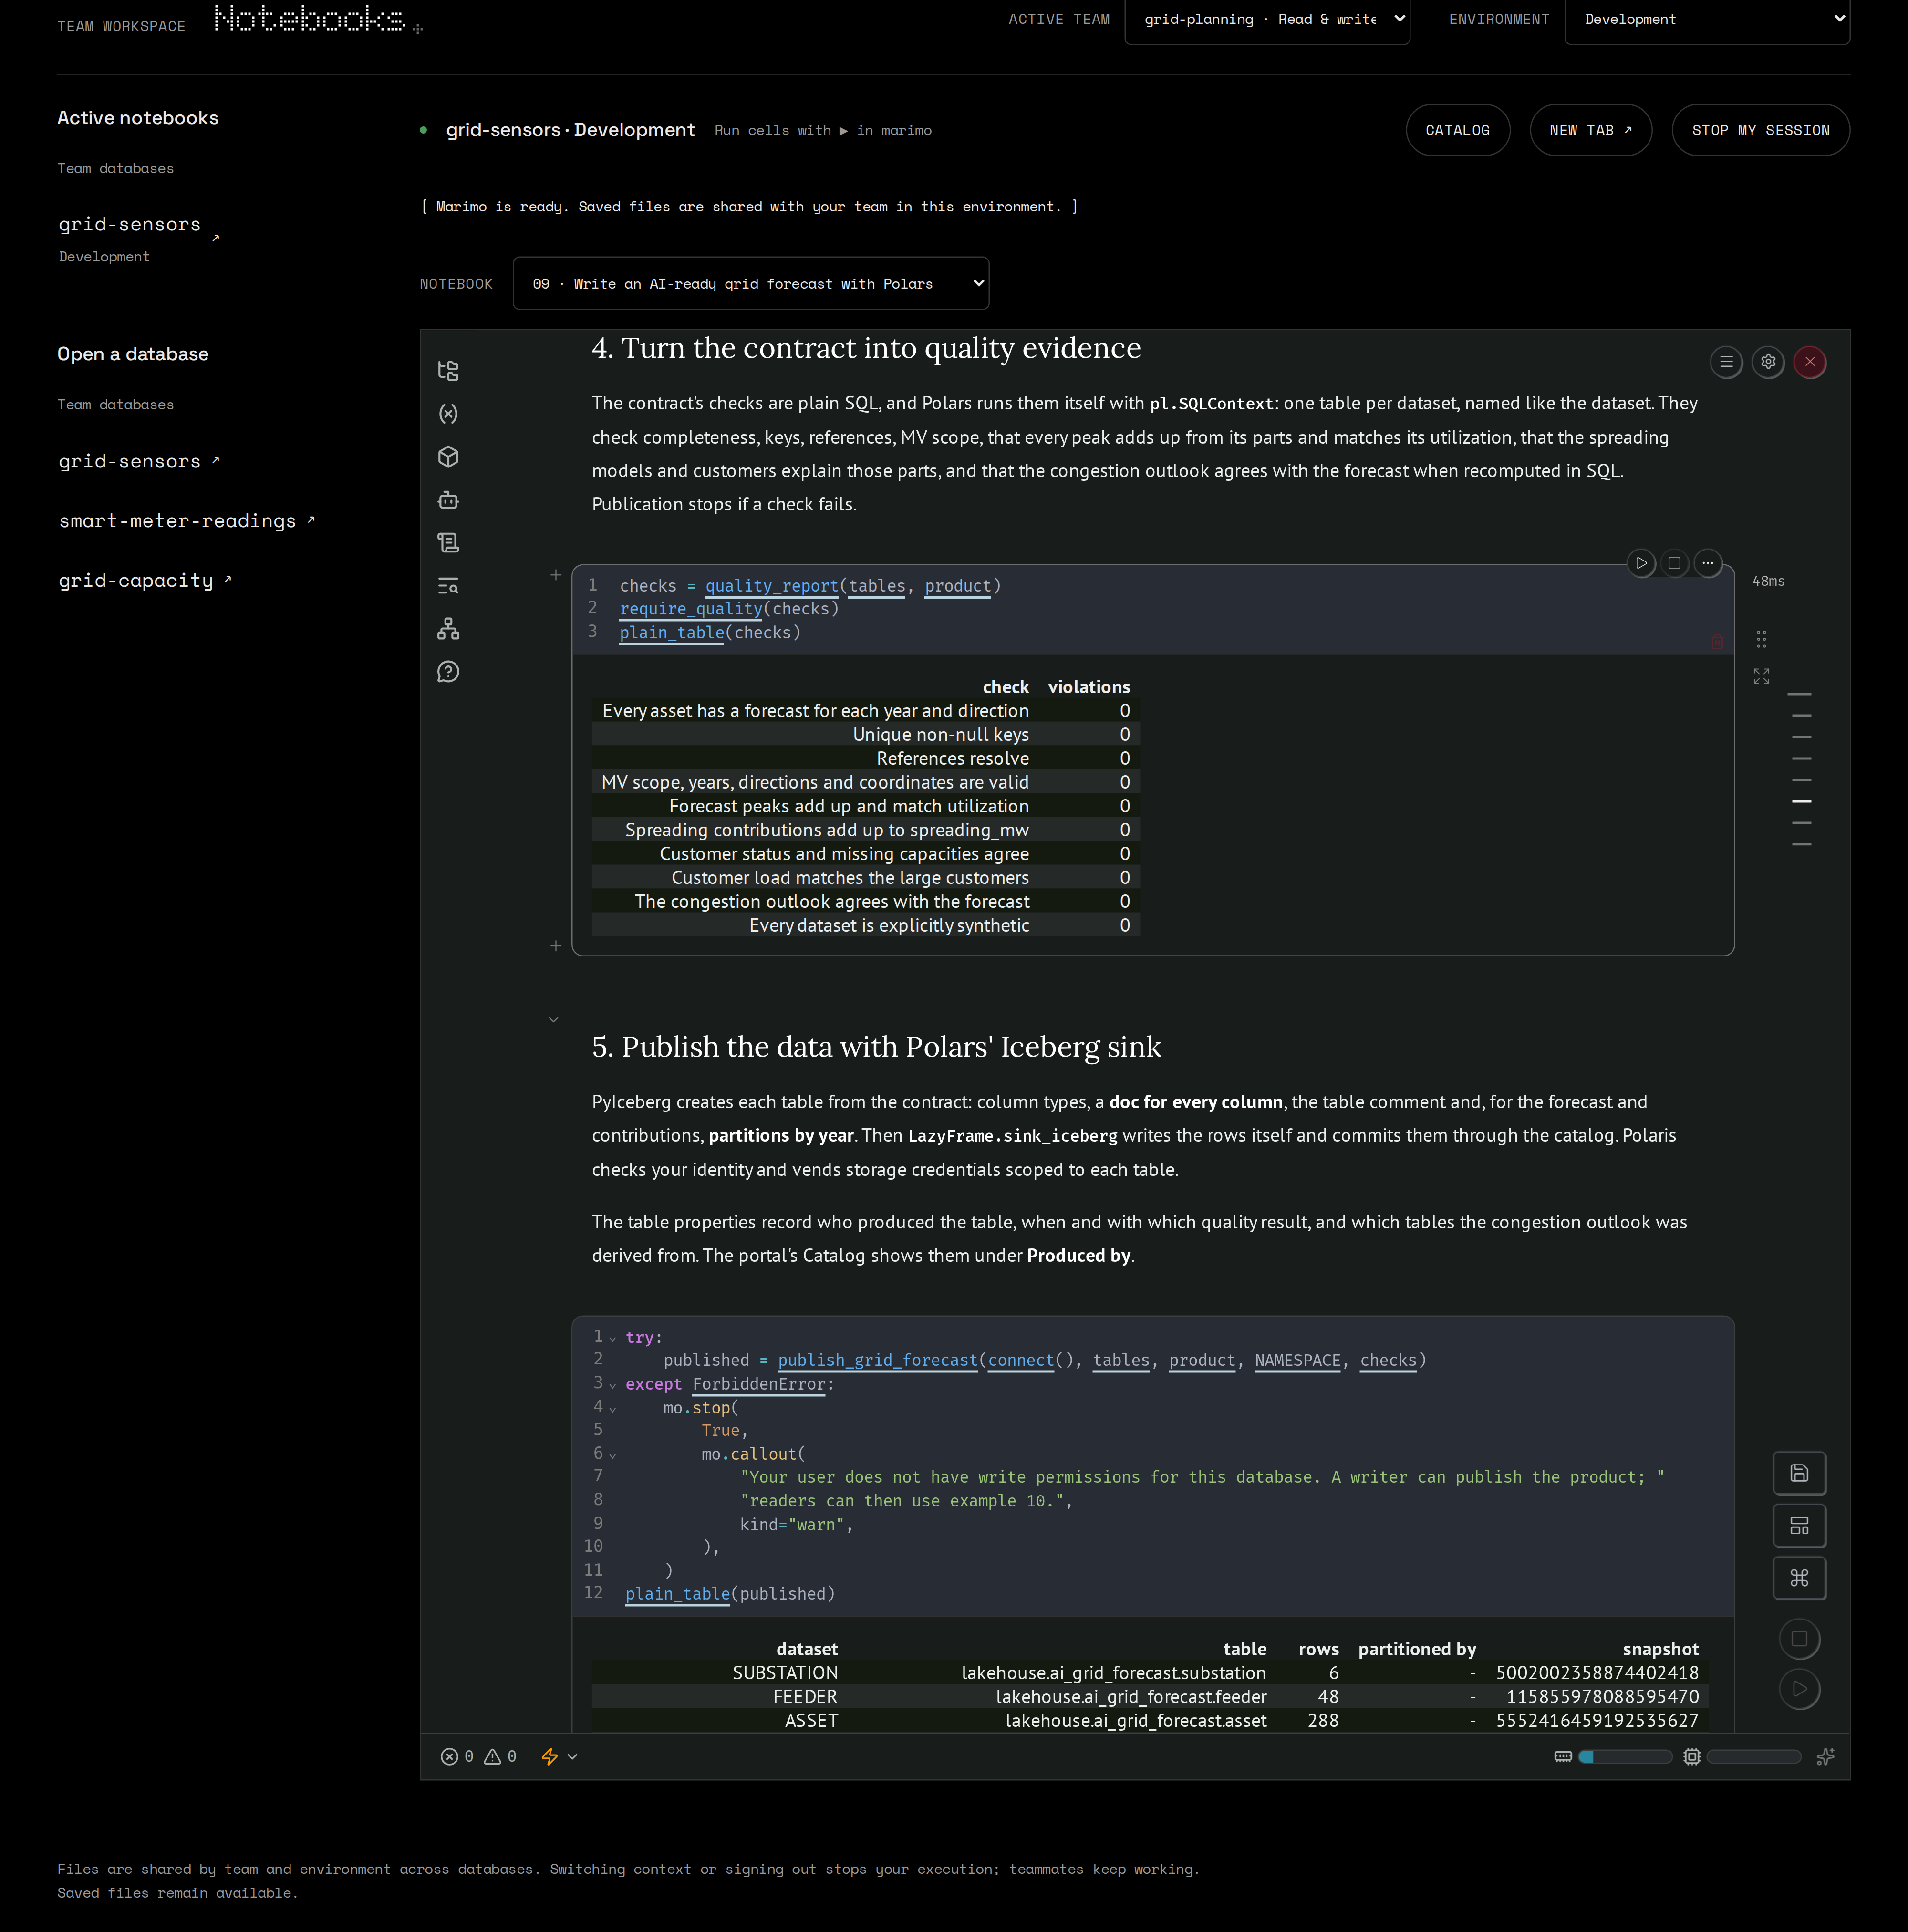Click the AI sparkles icon in status bar
Image resolution: width=1908 pixels, height=1932 pixels.
[x=1825, y=1757]
